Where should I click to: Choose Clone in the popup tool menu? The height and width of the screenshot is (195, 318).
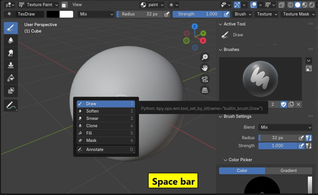click(x=106, y=126)
